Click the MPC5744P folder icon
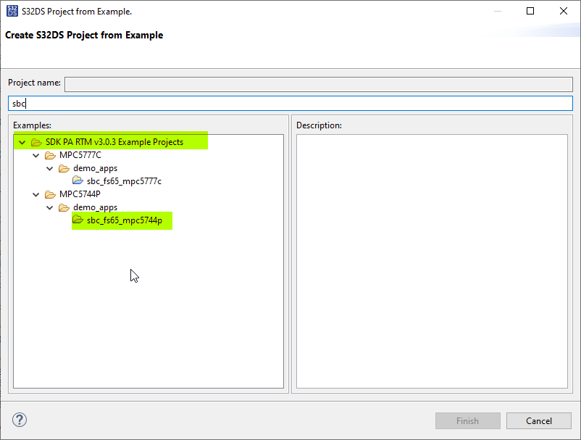 point(49,194)
